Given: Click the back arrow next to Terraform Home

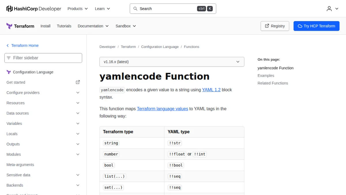Looking at the screenshot, I should tap(8, 46).
